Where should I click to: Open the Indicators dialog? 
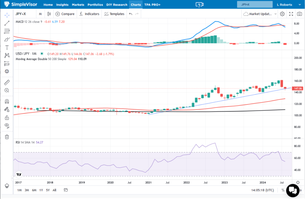[89, 14]
